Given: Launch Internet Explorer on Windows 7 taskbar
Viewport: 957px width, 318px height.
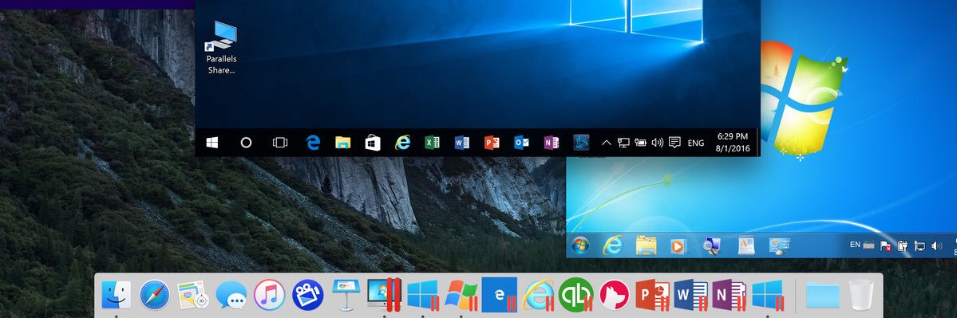Looking at the screenshot, I should [613, 245].
